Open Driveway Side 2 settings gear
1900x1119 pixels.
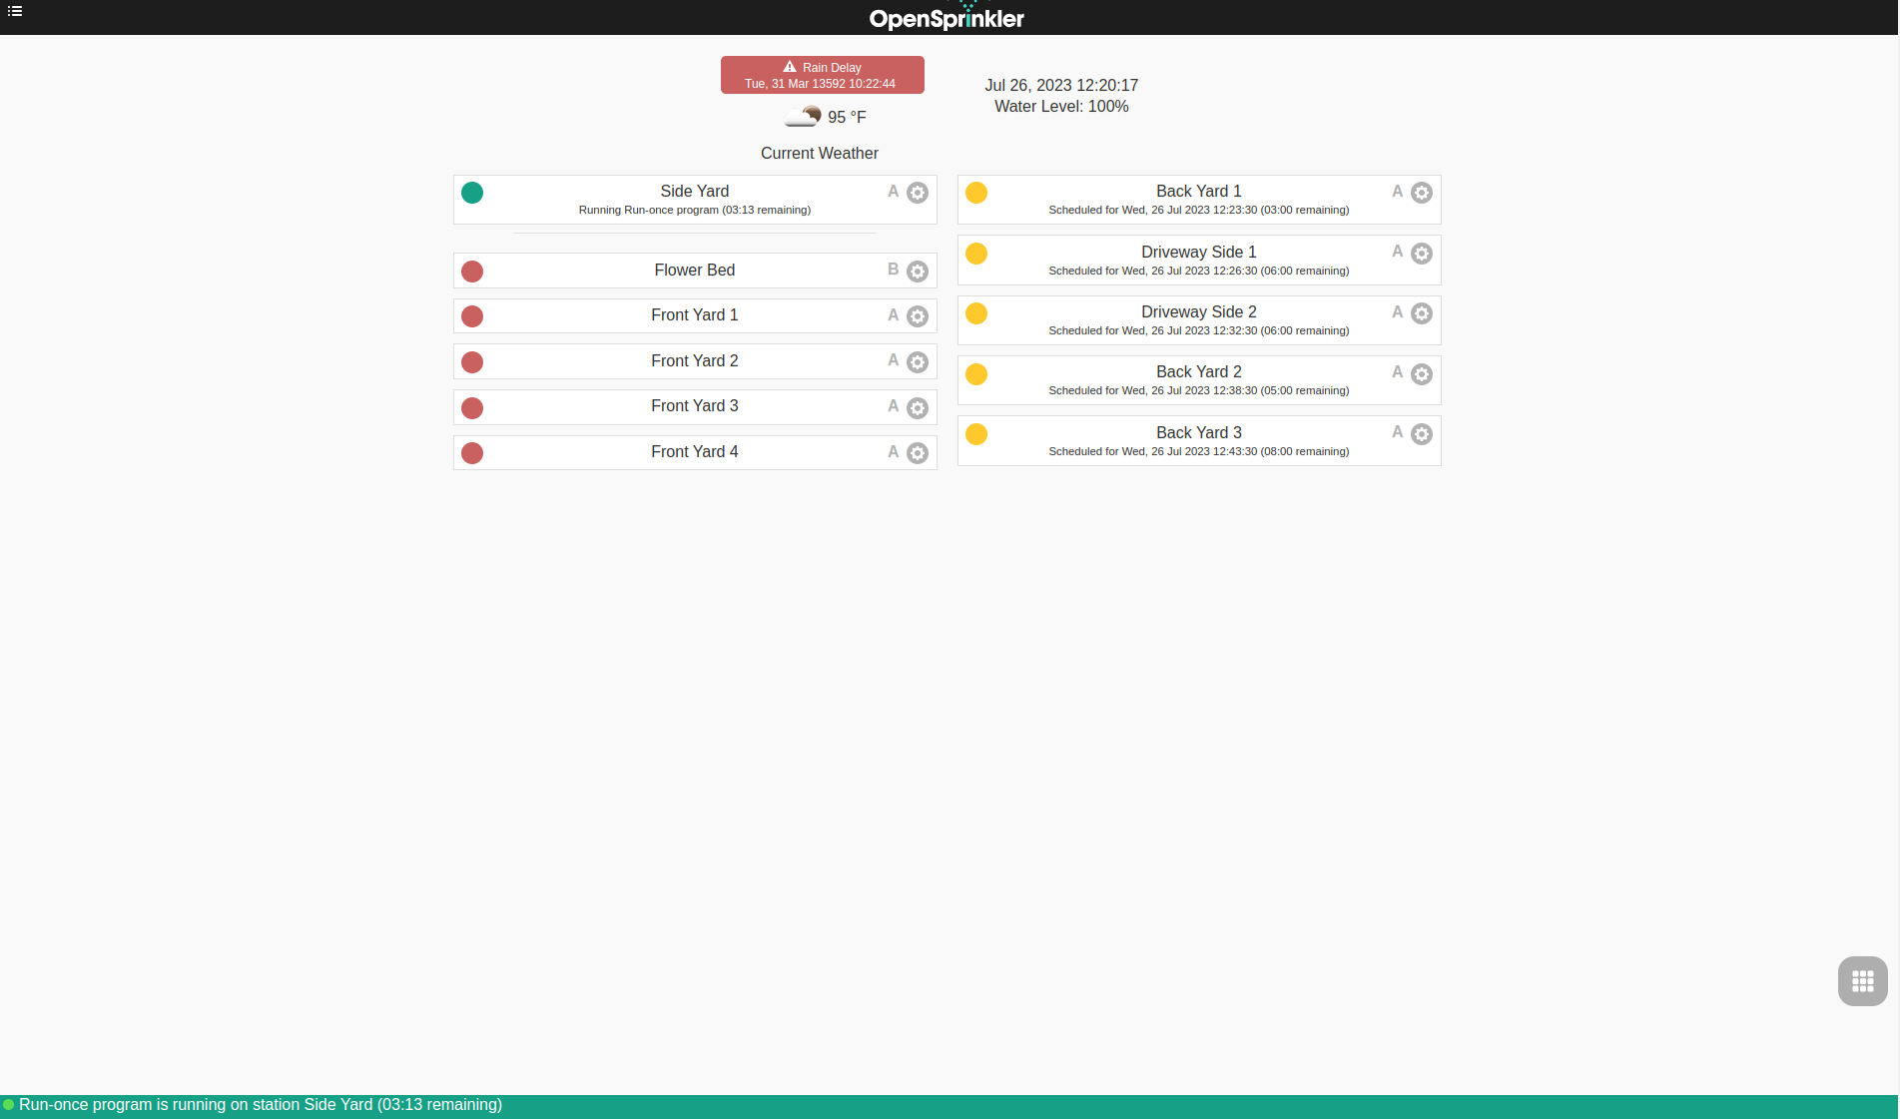tap(1421, 313)
